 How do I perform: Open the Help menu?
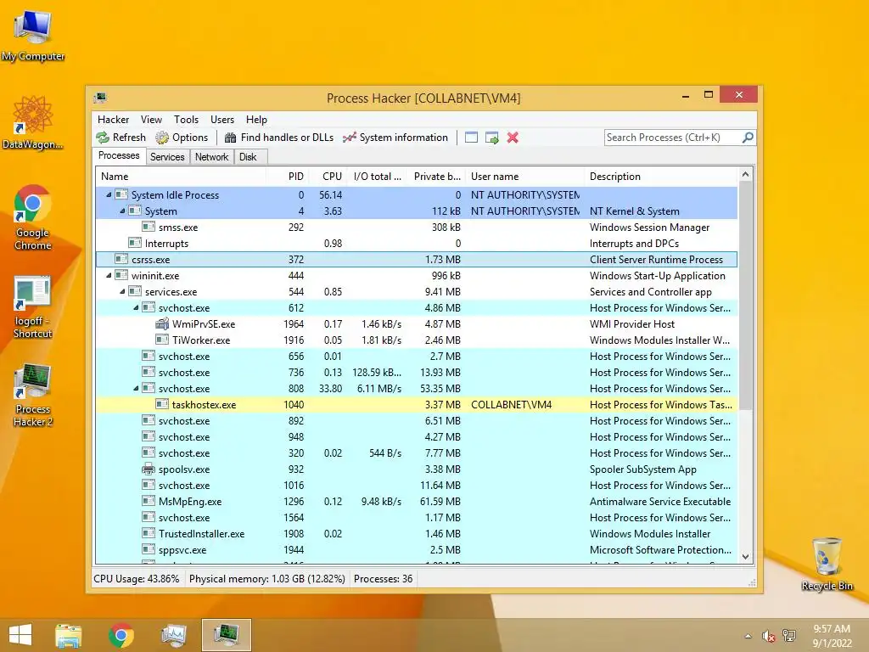point(256,120)
